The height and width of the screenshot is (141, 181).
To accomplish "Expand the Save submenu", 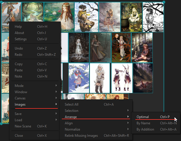I will (x=35, y=114).
